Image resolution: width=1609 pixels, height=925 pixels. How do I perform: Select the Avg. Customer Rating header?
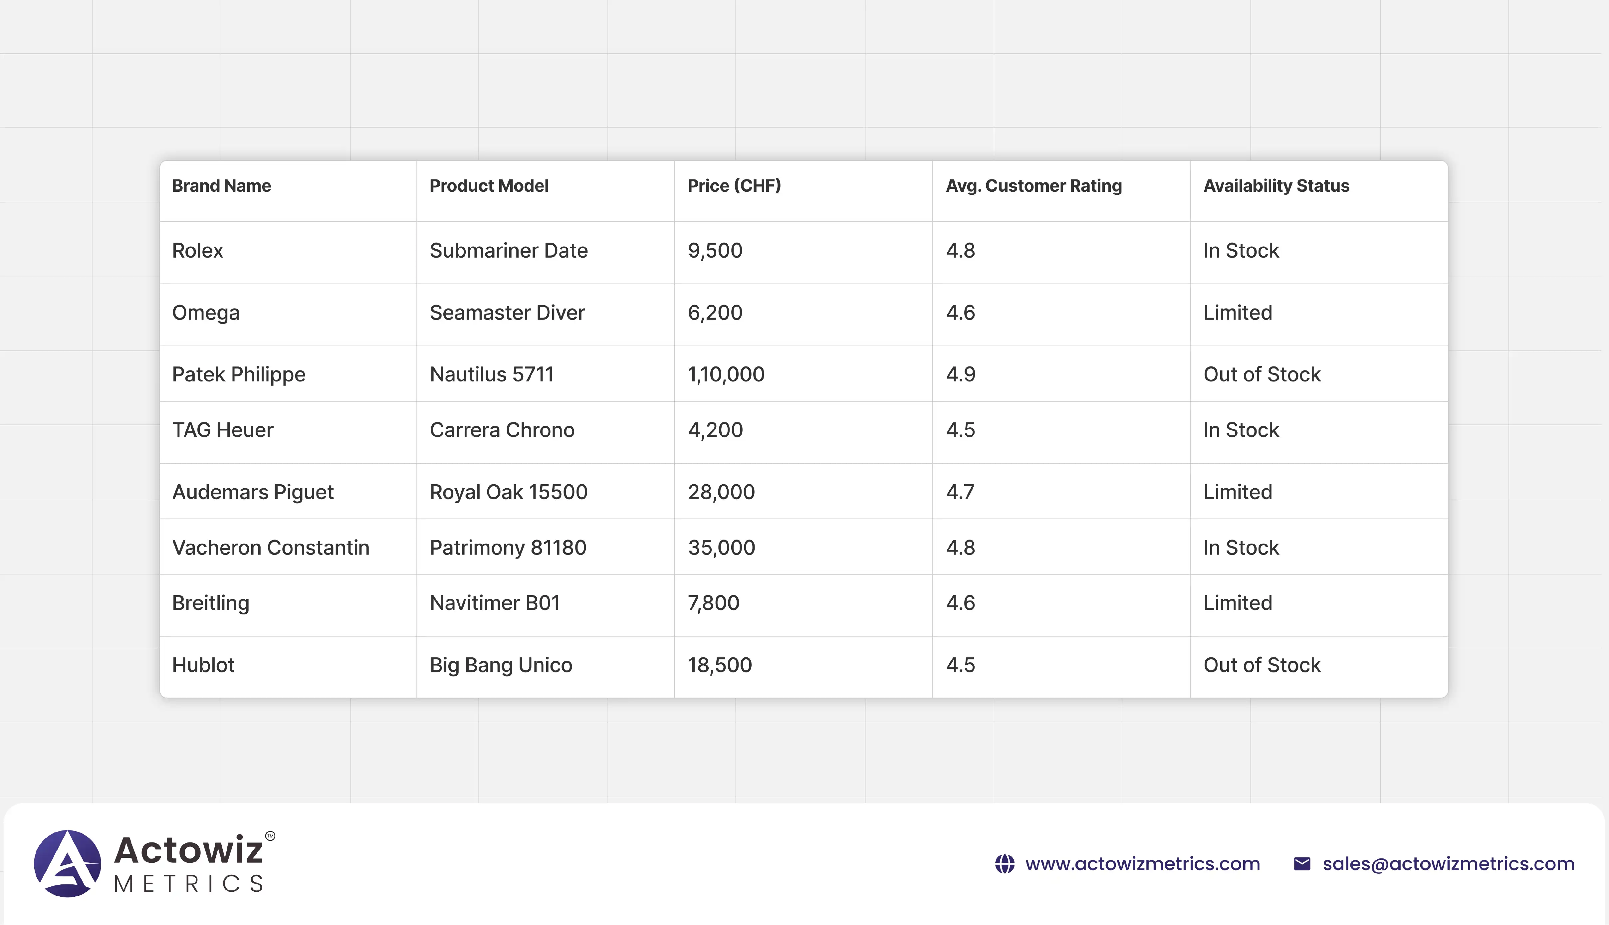1034,185
